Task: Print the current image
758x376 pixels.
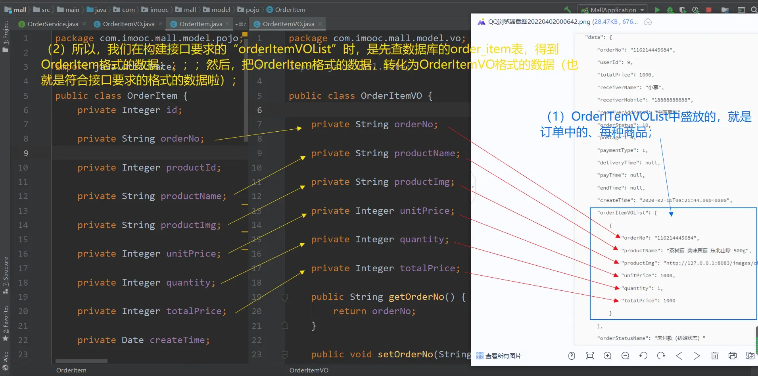Action: coord(732,356)
